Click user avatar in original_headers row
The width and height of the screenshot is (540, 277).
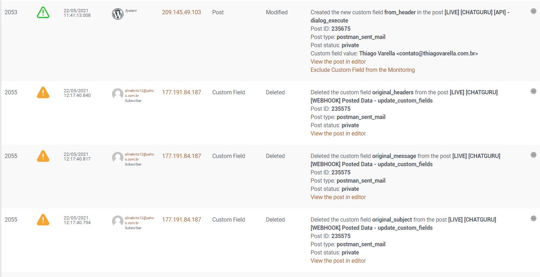[118, 94]
